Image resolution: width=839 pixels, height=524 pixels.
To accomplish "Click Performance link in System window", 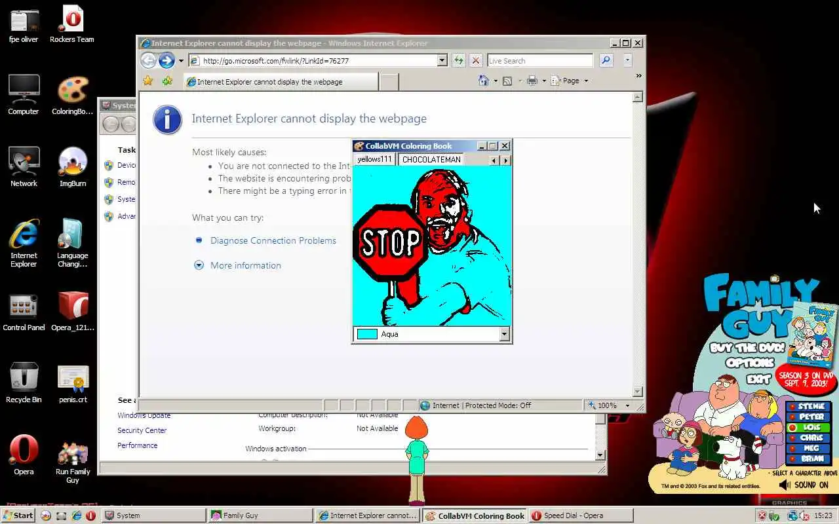I will click(138, 445).
